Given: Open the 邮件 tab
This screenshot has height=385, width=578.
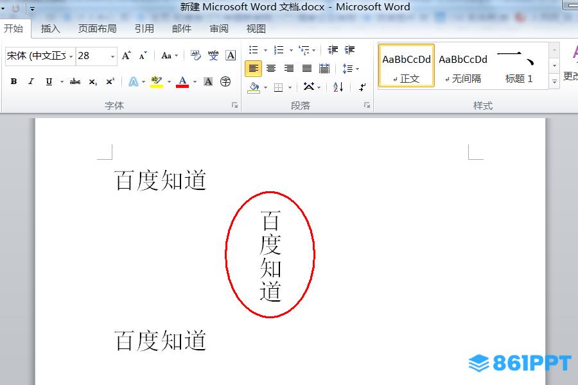Looking at the screenshot, I should (x=182, y=28).
